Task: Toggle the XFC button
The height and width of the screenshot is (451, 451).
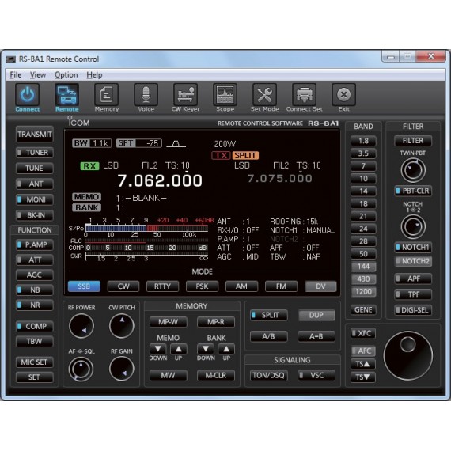Action: [x=363, y=333]
